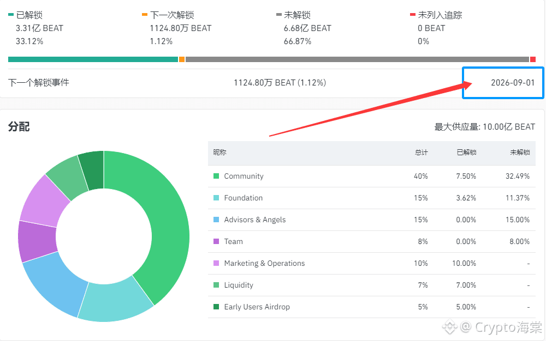546x341 pixels.
Task: Select the purple Team donut slice
Action: 37,242
